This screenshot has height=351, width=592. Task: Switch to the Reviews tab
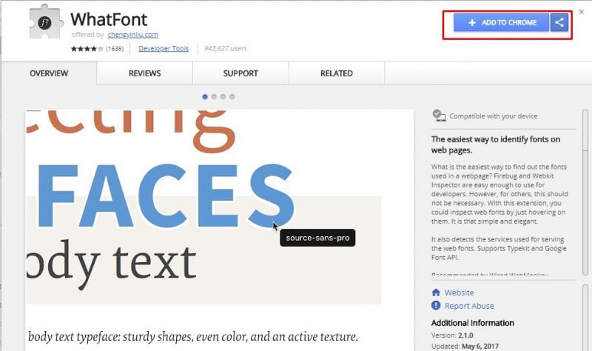tap(144, 73)
